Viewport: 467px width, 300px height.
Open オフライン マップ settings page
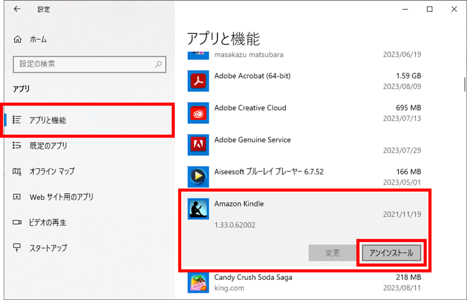pyautogui.click(x=89, y=171)
